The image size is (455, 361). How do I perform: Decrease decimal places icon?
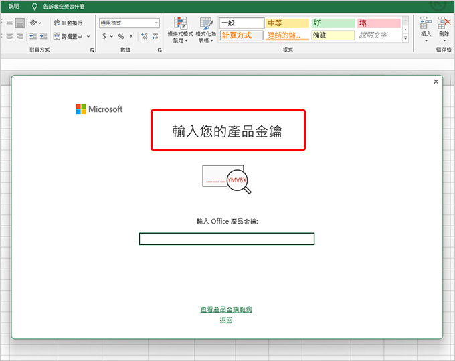coord(155,36)
